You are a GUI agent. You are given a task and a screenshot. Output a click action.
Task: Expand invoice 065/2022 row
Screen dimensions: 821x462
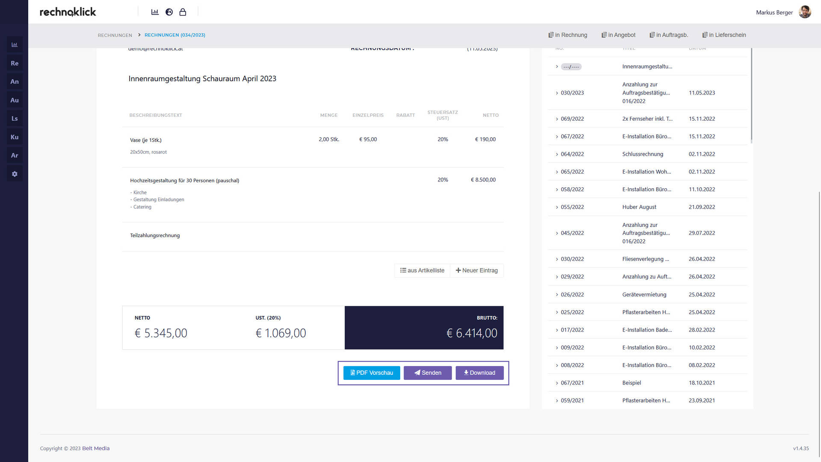click(x=557, y=172)
